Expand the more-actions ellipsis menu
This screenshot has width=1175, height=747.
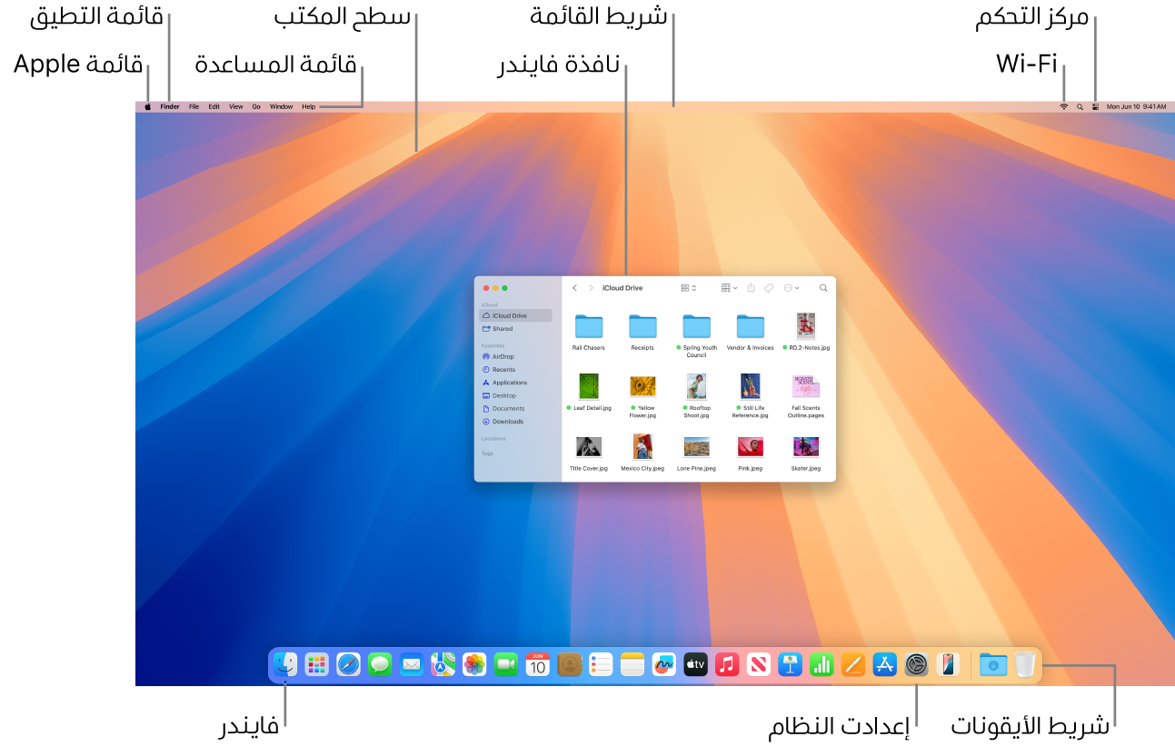tap(788, 287)
